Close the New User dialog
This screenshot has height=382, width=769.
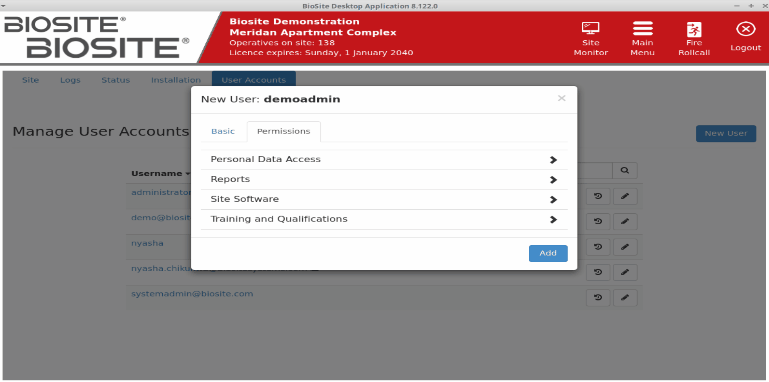(562, 98)
